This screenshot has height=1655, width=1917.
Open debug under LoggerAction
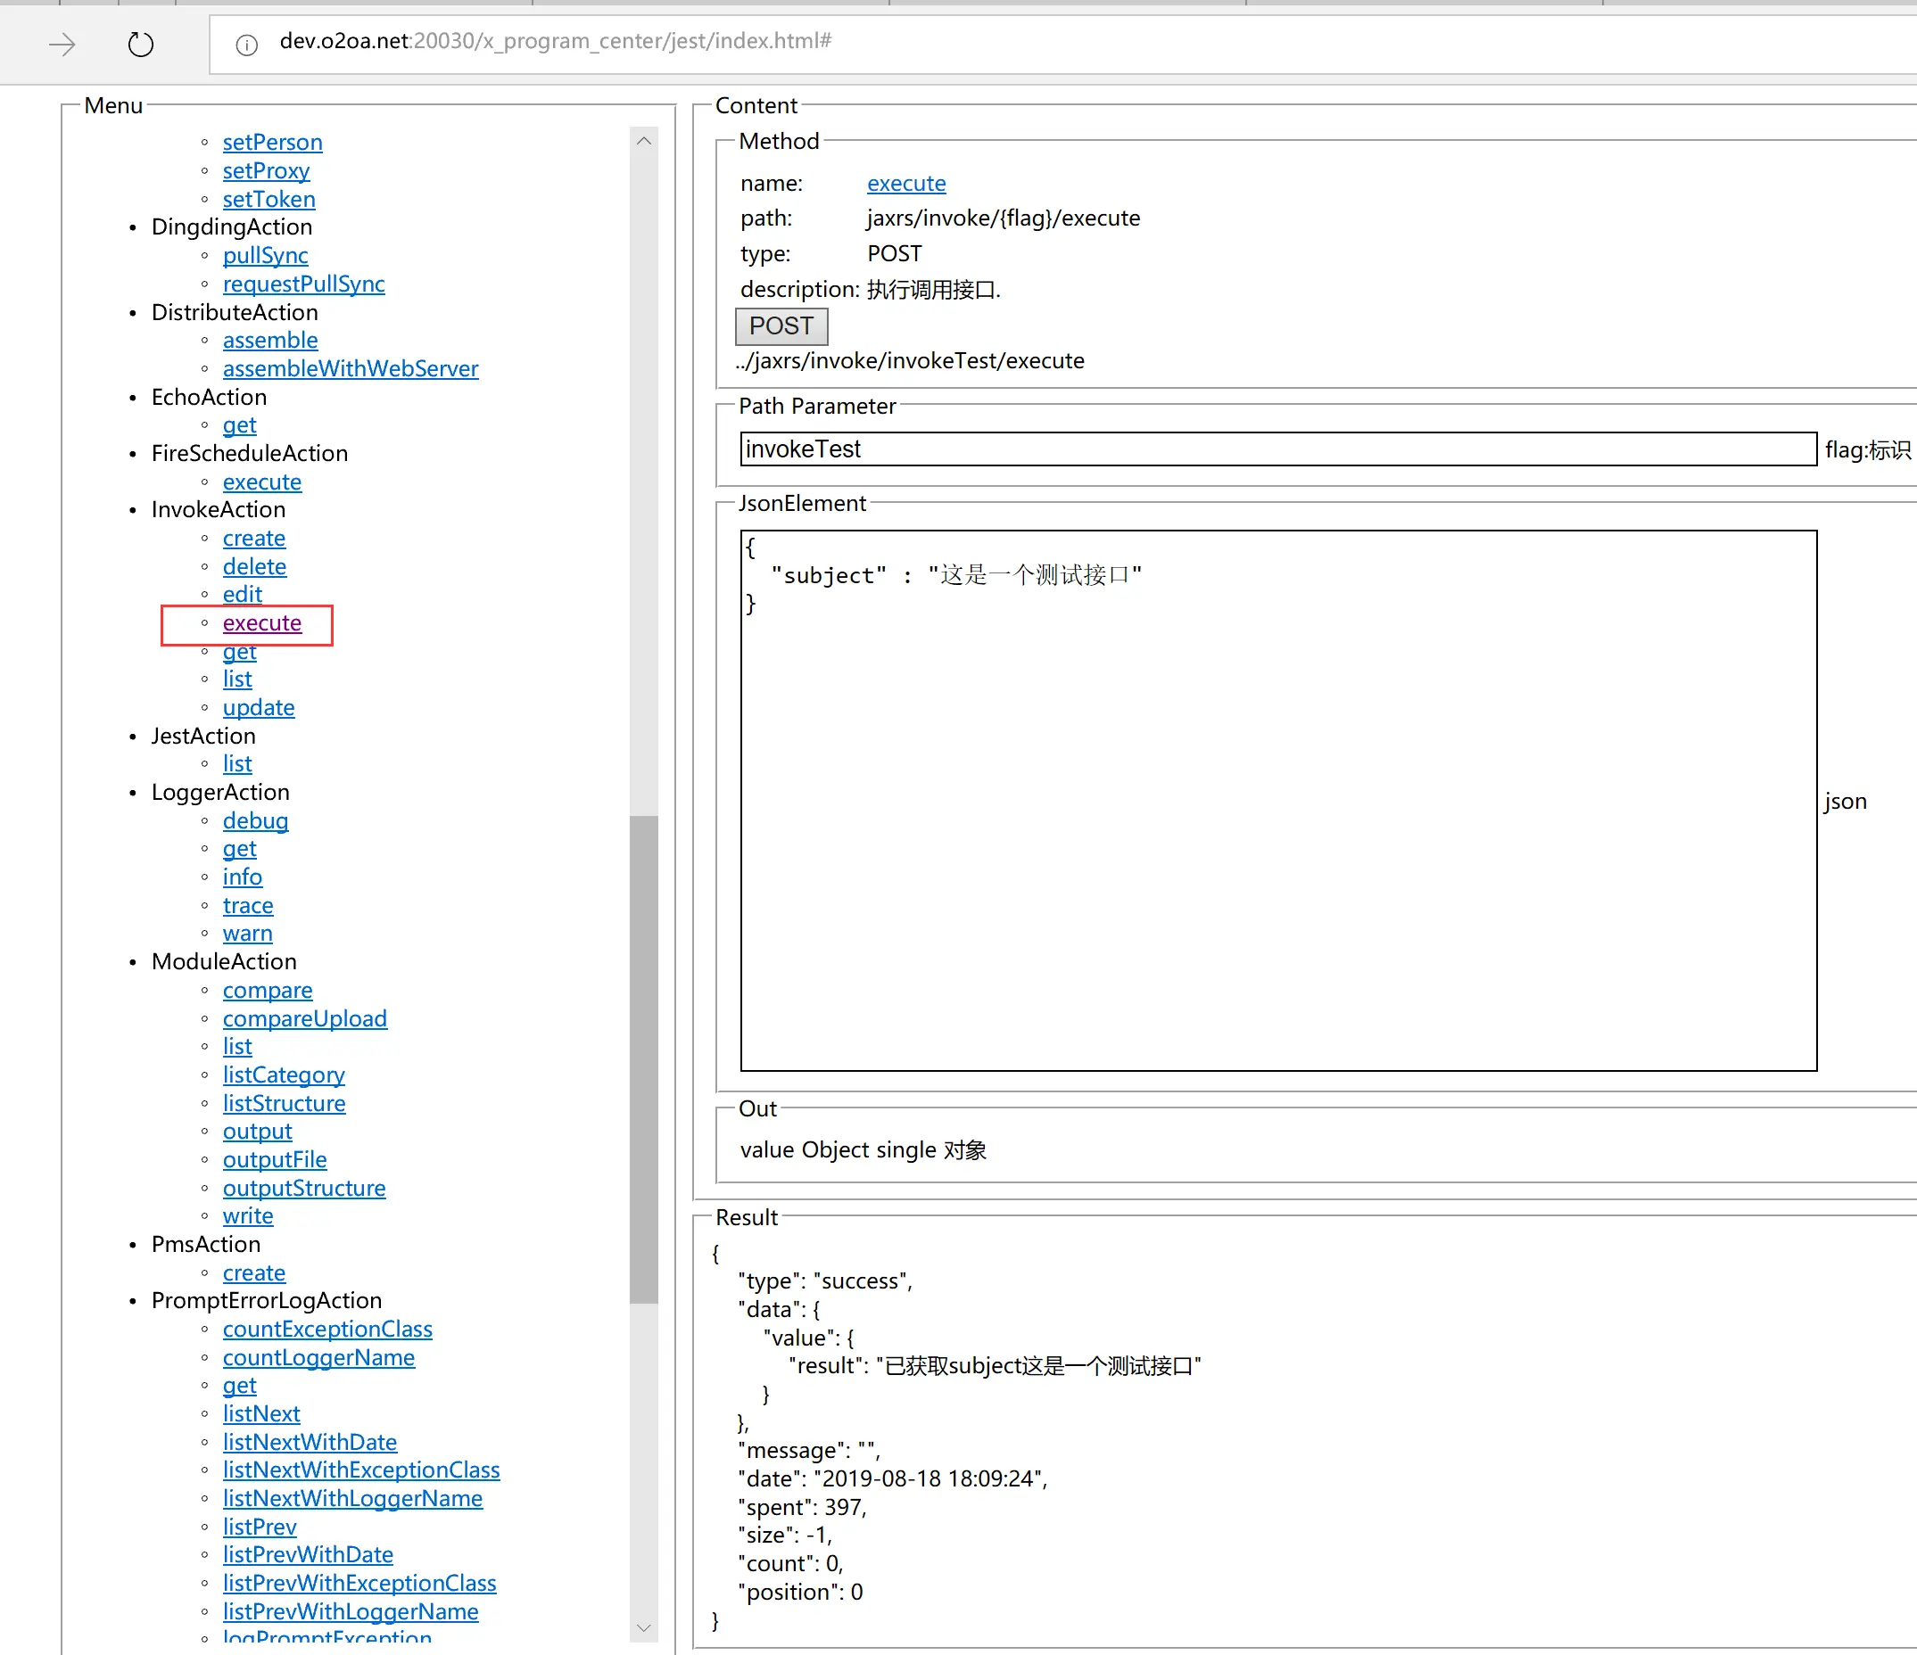(255, 820)
